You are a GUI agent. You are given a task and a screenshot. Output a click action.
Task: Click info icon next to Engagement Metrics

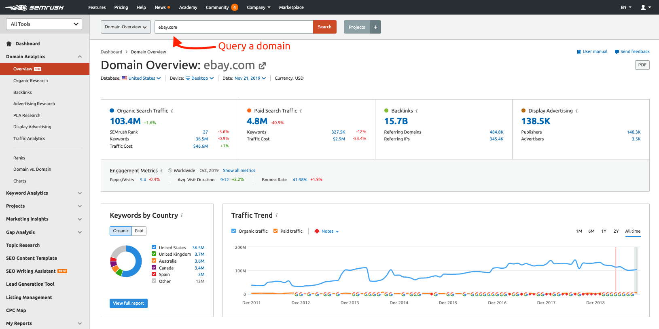[161, 171]
